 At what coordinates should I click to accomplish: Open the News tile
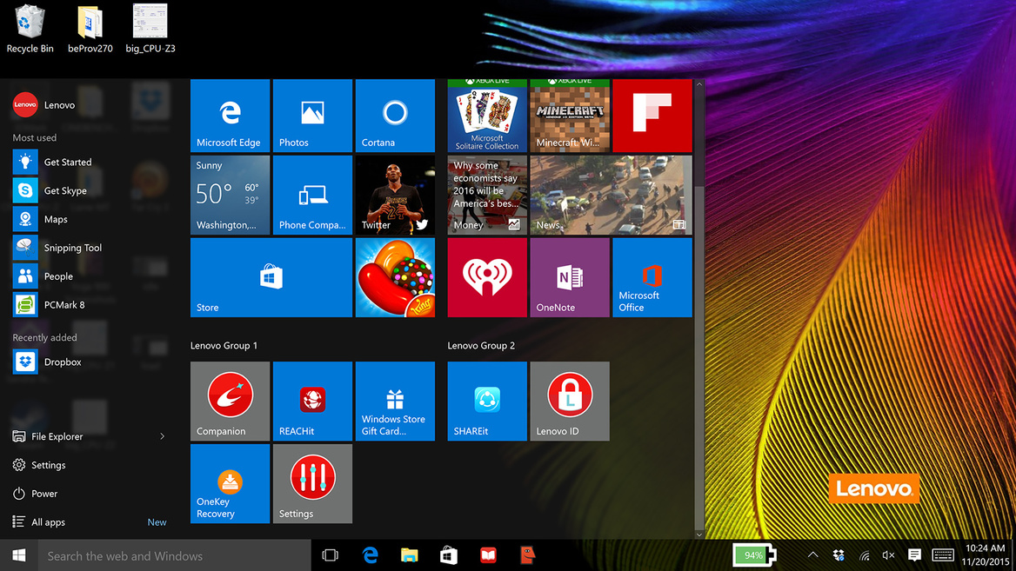click(x=611, y=195)
